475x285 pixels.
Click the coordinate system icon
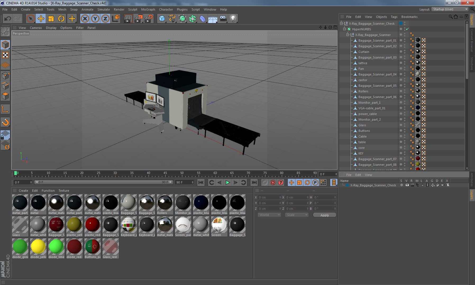click(x=116, y=18)
